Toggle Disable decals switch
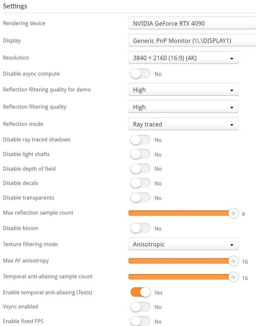 pyautogui.click(x=140, y=183)
